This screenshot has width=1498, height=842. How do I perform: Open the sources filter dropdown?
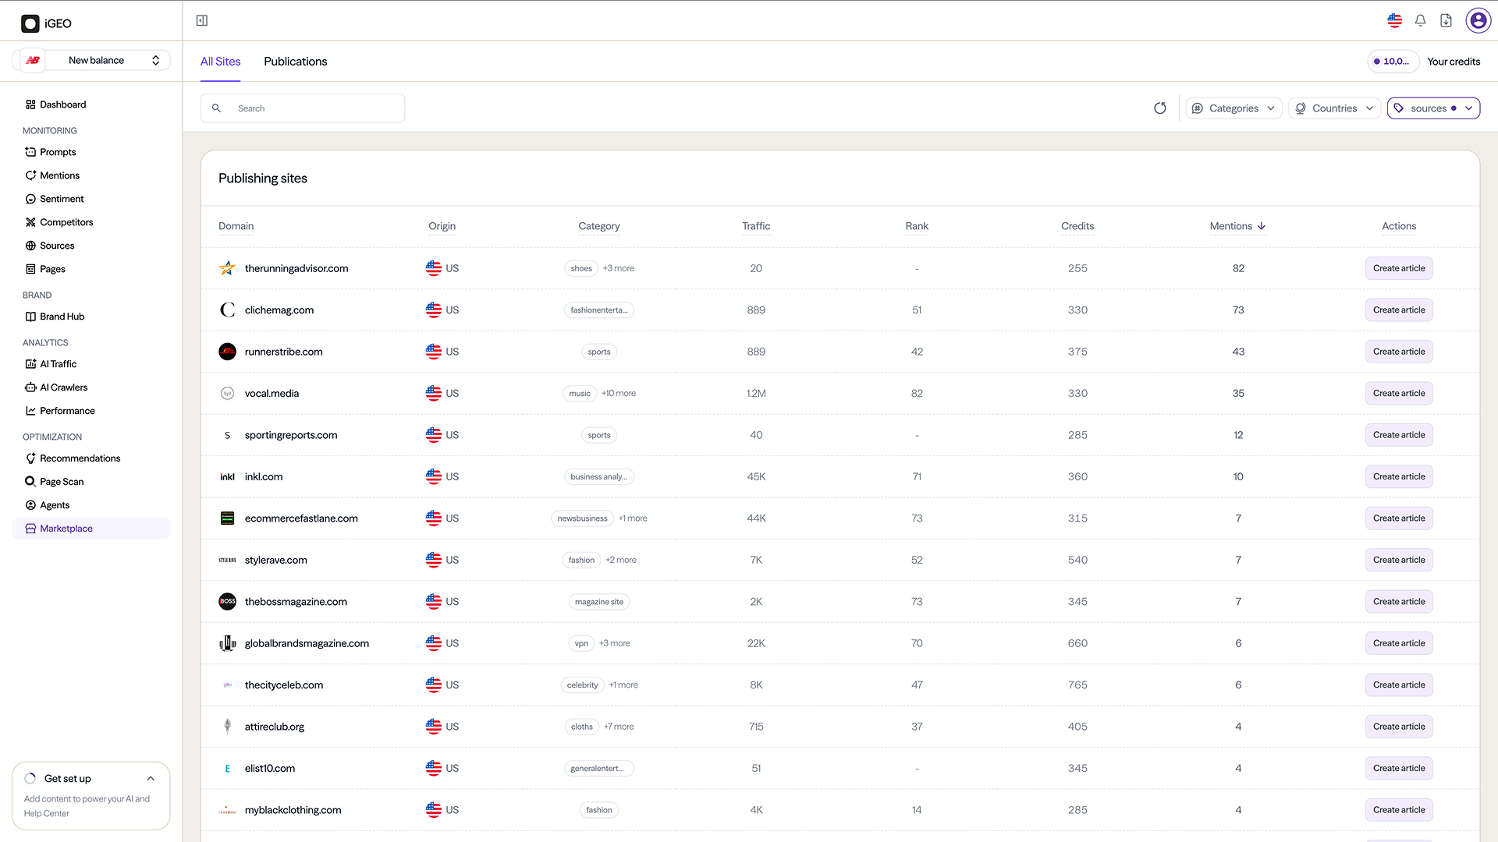[1433, 108]
